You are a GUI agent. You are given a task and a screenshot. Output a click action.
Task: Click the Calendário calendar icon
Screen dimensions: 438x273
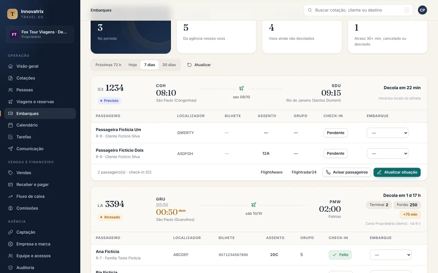point(11,125)
